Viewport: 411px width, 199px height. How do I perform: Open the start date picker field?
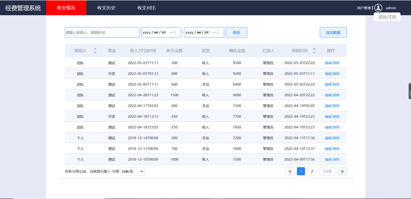point(161,32)
